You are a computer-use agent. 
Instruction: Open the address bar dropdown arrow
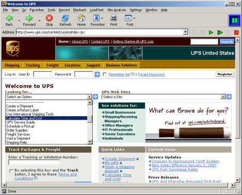click(x=185, y=32)
